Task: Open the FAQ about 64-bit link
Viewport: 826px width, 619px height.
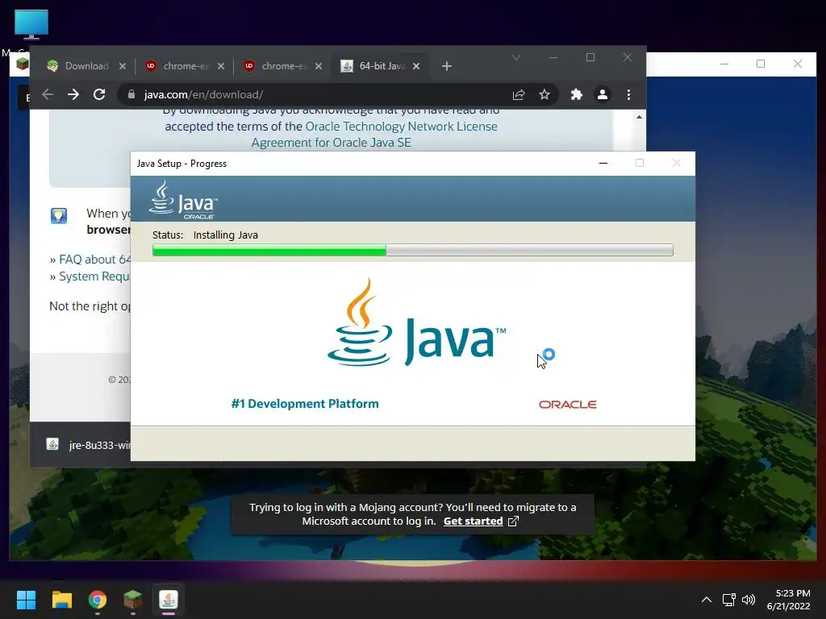Action: tap(95, 260)
